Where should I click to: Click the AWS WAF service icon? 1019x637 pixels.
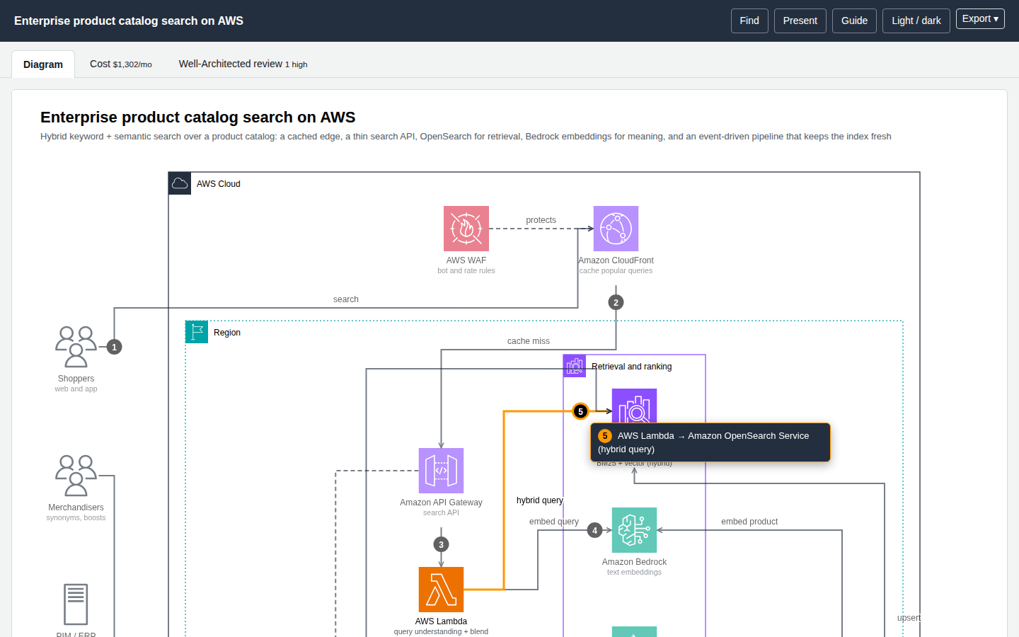pyautogui.click(x=466, y=229)
